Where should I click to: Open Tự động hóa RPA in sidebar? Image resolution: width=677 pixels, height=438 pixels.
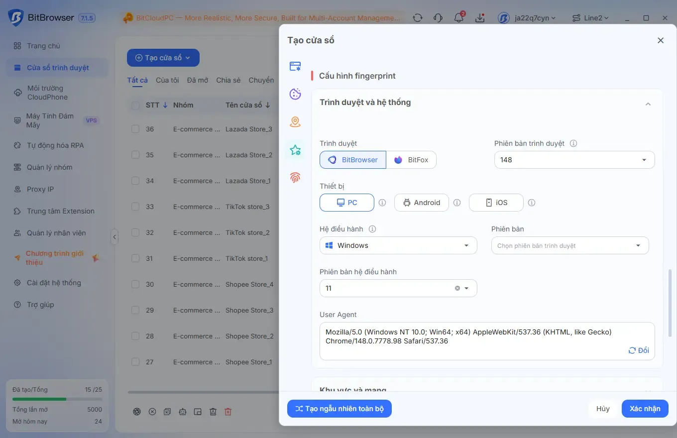[57, 145]
